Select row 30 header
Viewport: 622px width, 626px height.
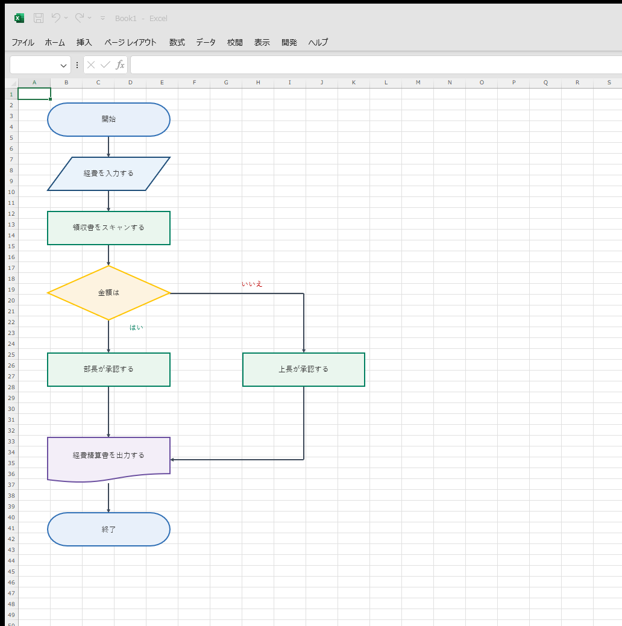pyautogui.click(x=11, y=409)
